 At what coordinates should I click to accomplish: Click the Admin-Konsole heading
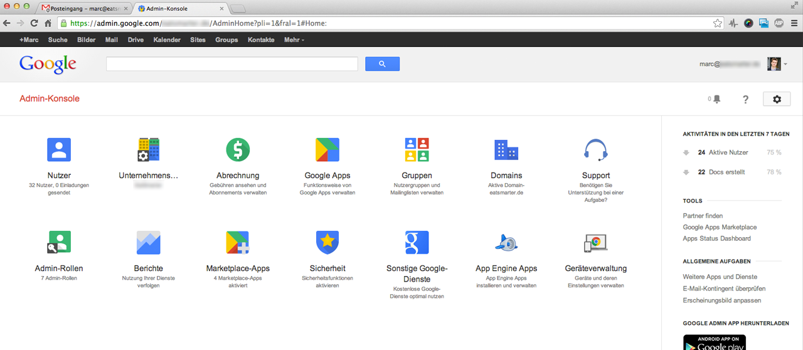pos(50,99)
